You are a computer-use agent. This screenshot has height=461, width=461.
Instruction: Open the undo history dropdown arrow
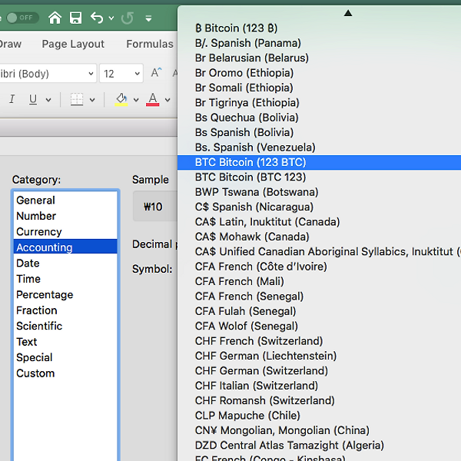(x=111, y=18)
